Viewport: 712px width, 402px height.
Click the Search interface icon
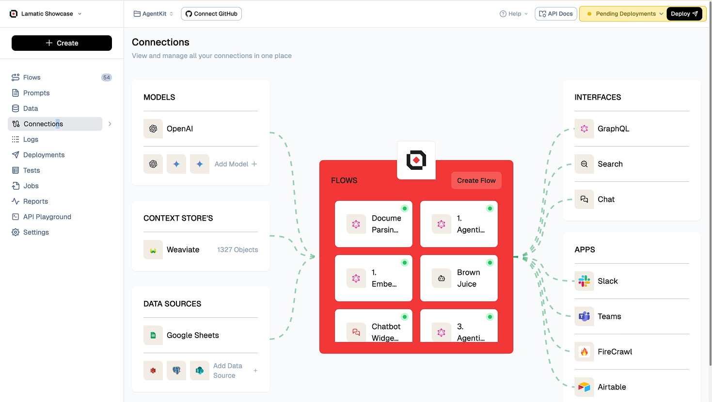[x=584, y=164]
